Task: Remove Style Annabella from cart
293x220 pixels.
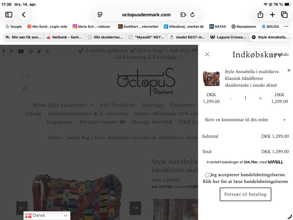Action: (x=289, y=70)
